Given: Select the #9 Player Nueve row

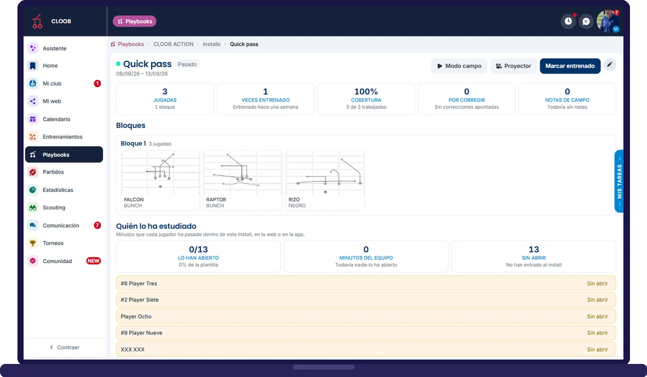Looking at the screenshot, I should pos(366,332).
